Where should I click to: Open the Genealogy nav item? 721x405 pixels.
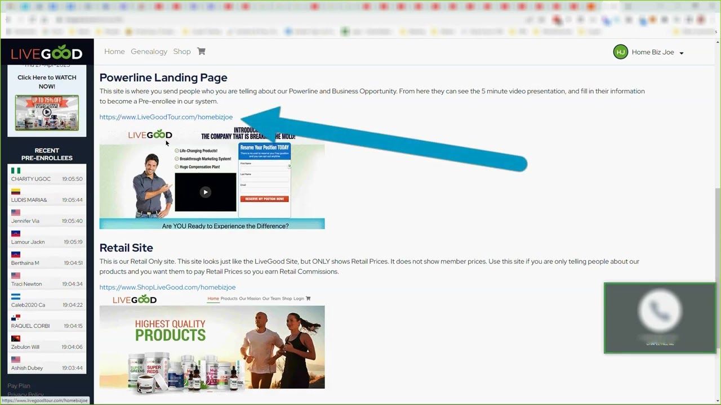pos(149,51)
